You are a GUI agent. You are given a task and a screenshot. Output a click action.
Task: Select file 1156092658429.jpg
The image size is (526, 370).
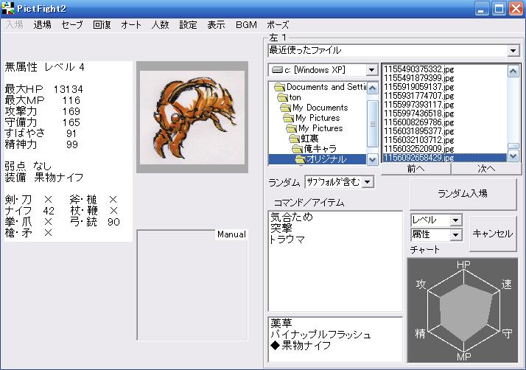(x=444, y=158)
